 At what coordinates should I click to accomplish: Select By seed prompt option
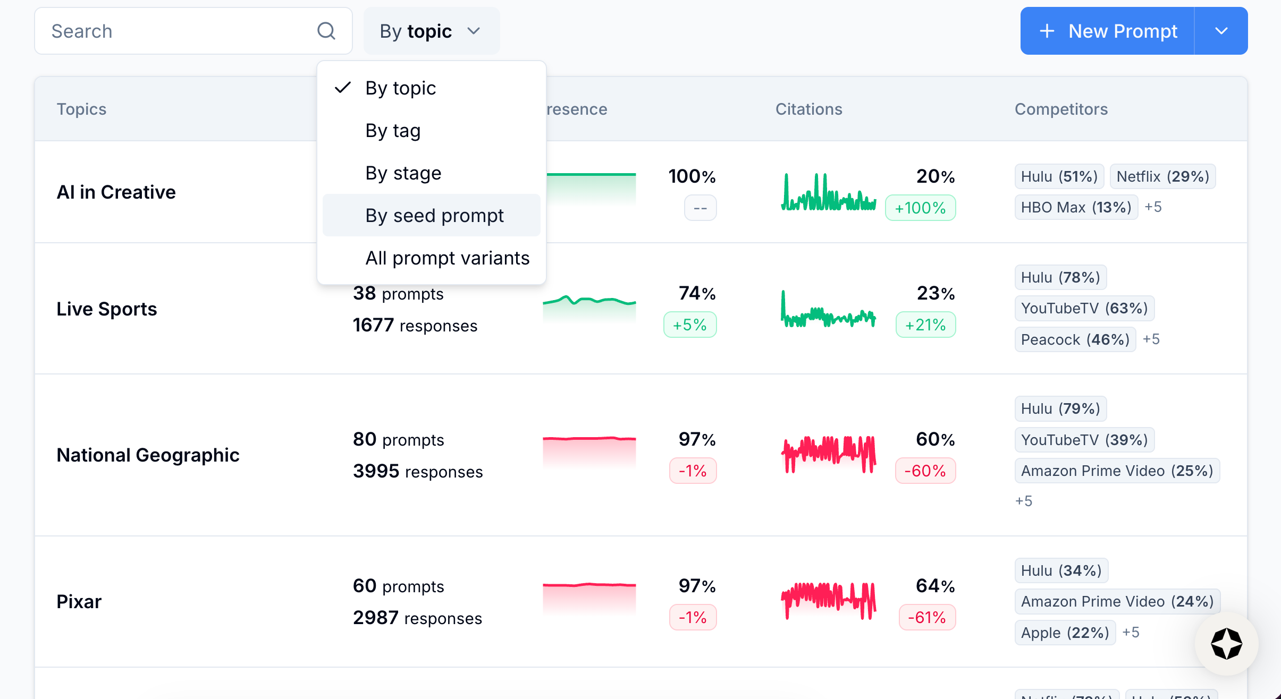coord(434,215)
